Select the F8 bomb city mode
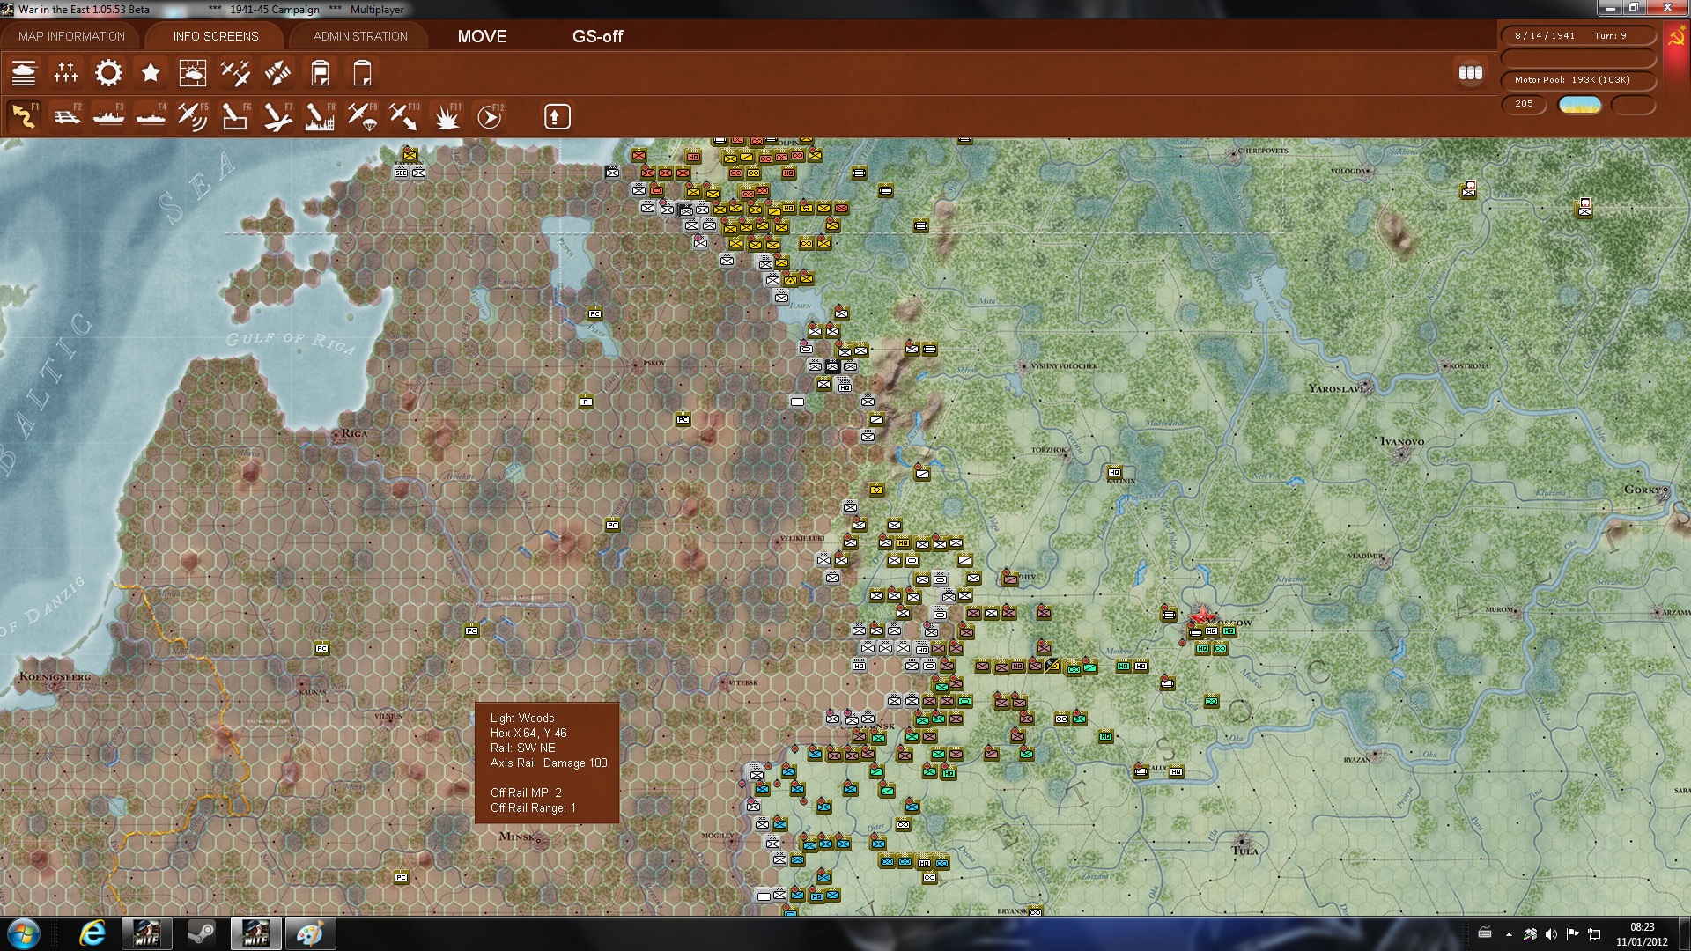Image resolution: width=1691 pixels, height=951 pixels. (320, 116)
